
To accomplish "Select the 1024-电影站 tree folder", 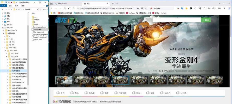I will 15,71.
